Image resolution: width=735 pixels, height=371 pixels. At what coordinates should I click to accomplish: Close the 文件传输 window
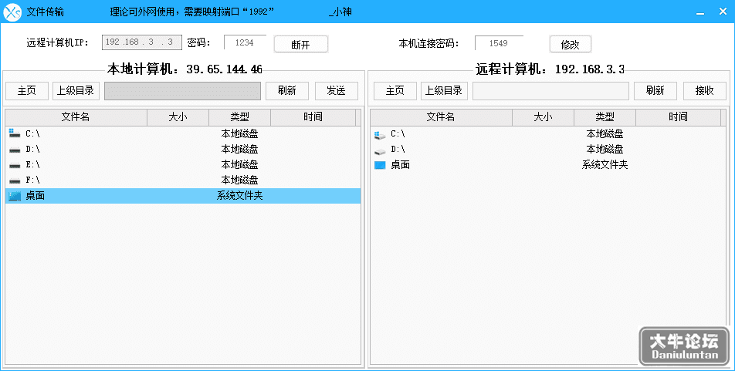723,12
